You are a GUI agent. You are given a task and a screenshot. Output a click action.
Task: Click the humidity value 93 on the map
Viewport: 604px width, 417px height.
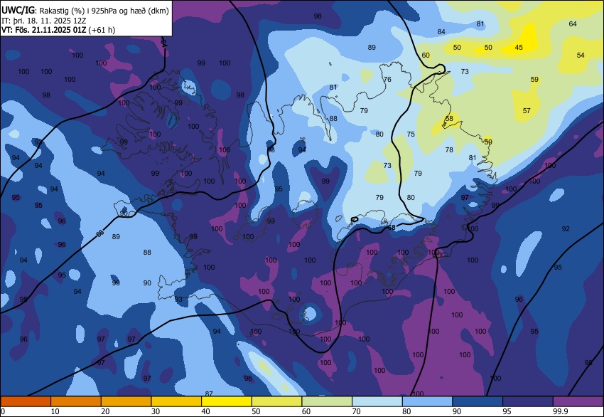click(178, 300)
